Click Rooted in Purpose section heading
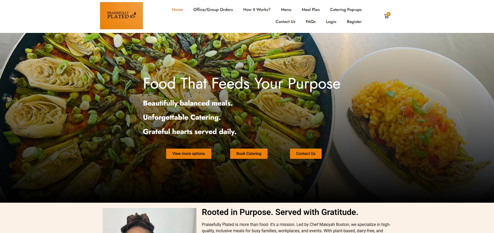 280,212
